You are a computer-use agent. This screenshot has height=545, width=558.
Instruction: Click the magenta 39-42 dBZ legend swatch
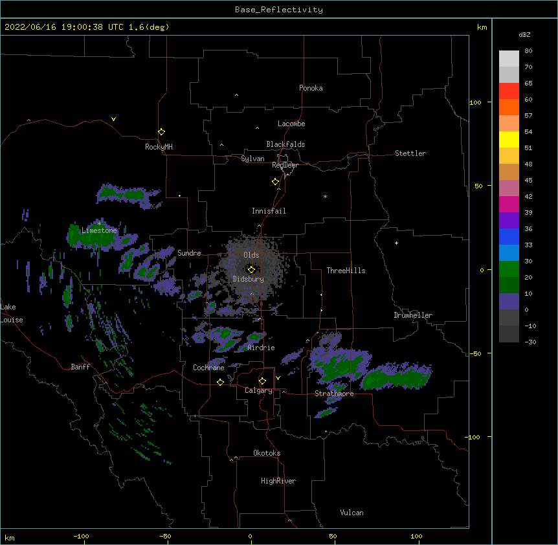pos(509,204)
